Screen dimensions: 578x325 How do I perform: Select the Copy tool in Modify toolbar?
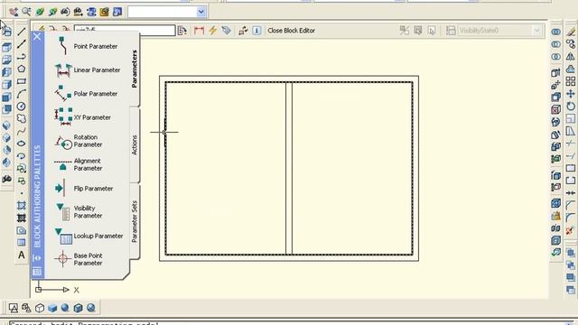571,44
